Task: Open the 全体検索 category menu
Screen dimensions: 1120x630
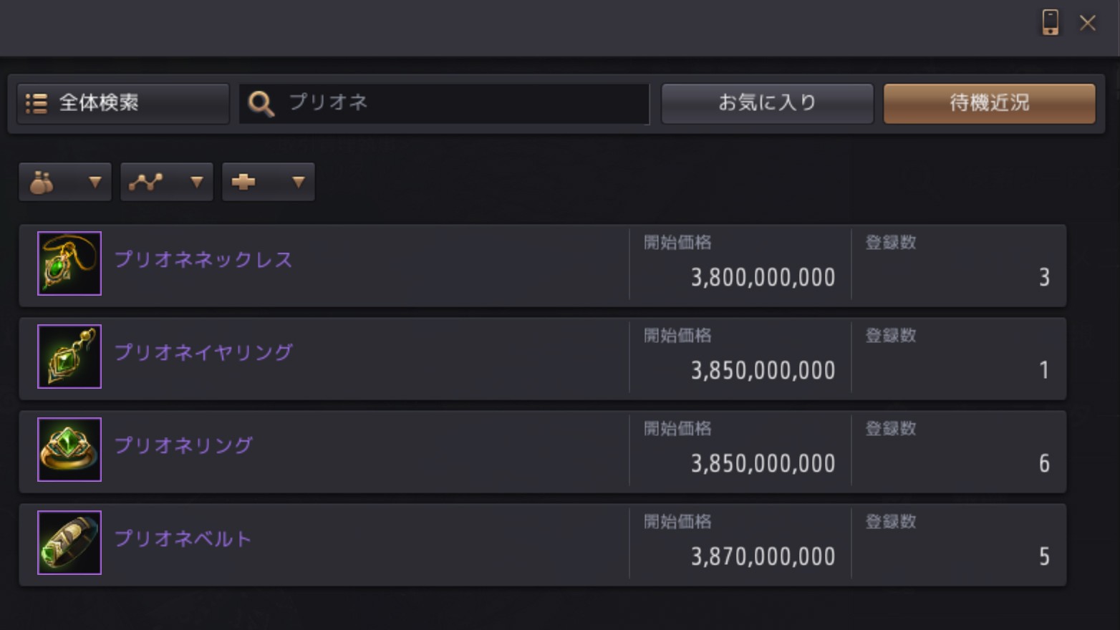Action: pos(122,104)
